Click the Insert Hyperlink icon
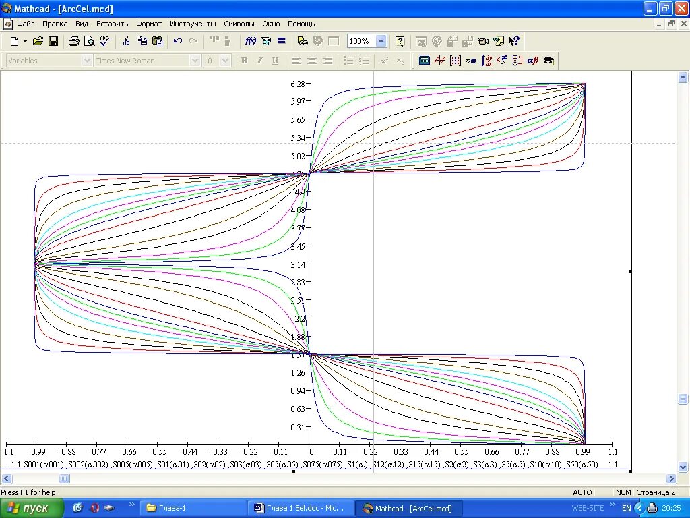This screenshot has height=518, width=690. click(303, 41)
